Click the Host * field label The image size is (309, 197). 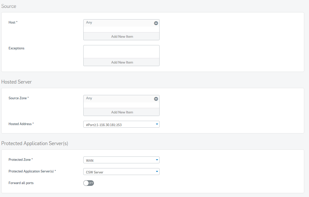[x=13, y=22]
